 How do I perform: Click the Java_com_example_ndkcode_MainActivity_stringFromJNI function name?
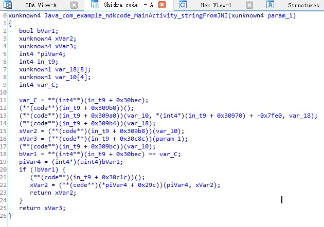pos(136,16)
